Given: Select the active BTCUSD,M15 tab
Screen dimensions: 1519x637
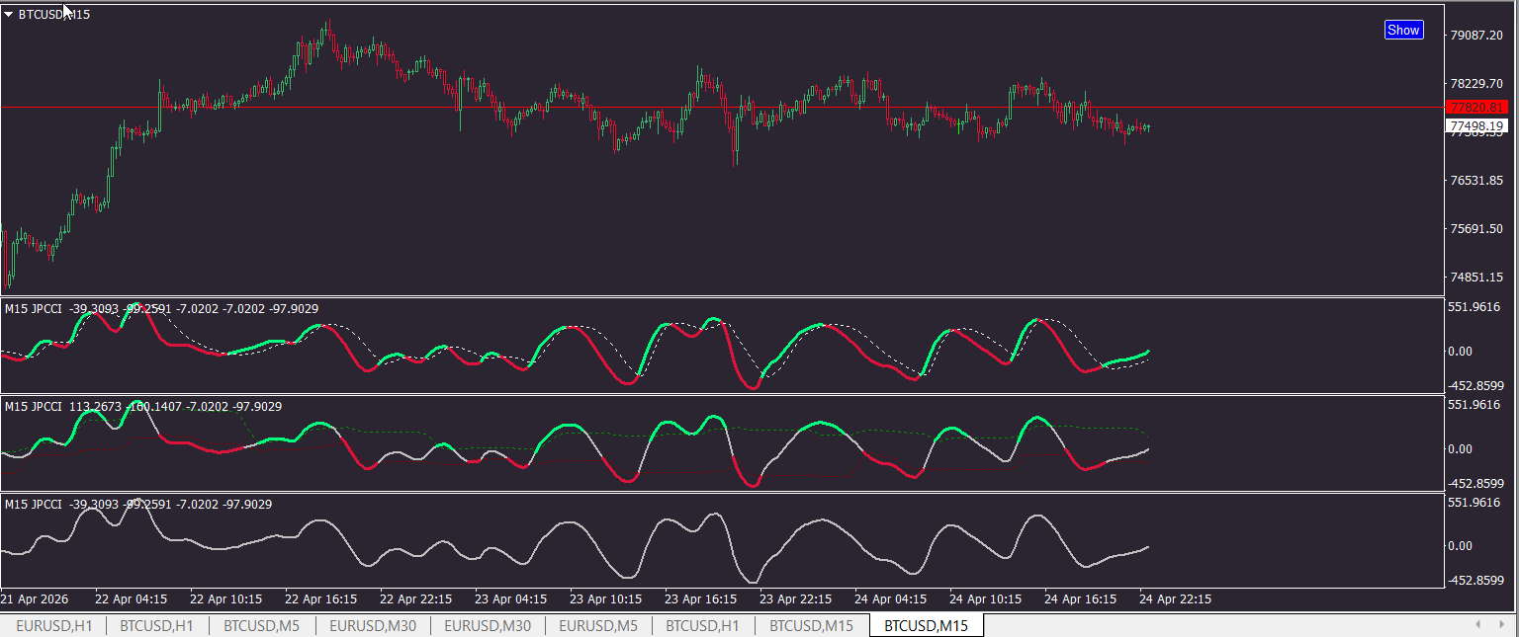Looking at the screenshot, I should point(927,626).
